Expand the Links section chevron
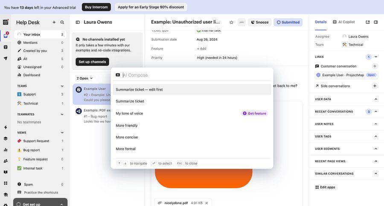This screenshot has width=384, height=206. click(376, 57)
